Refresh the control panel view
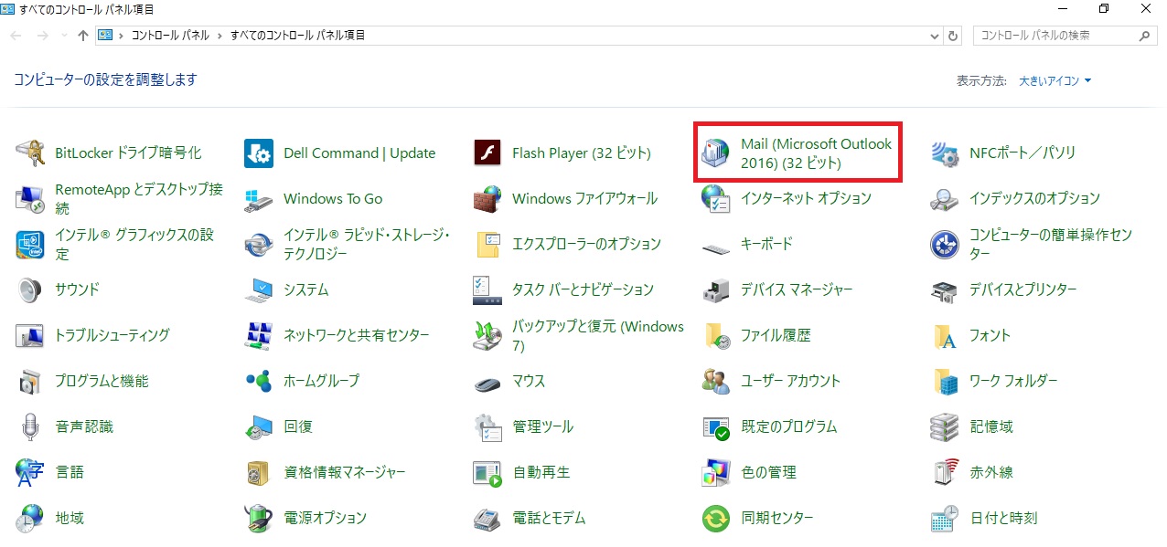The image size is (1167, 547). point(953,36)
